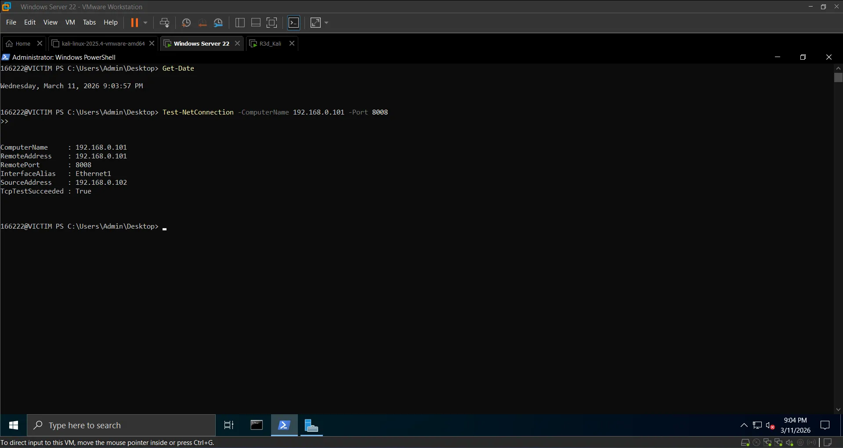843x448 pixels.
Task: Click the Test-NetConnection command text
Action: (x=198, y=112)
